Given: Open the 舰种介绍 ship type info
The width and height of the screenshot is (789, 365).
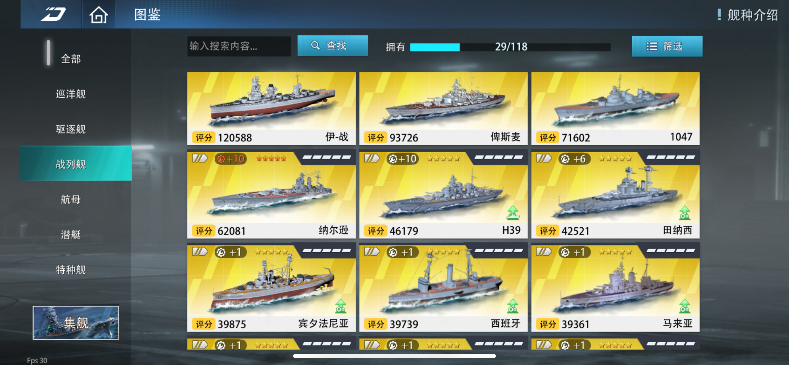Looking at the screenshot, I should coord(747,15).
